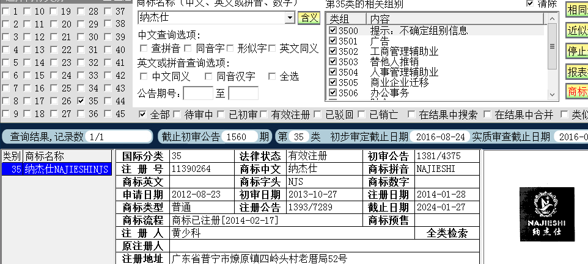
Task: Enable 英文同义 option
Action: [x=272, y=48]
